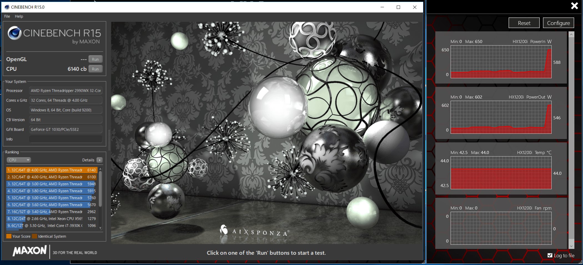Image resolution: width=583 pixels, height=265 pixels.
Task: Click the OS information field
Action: coord(66,110)
